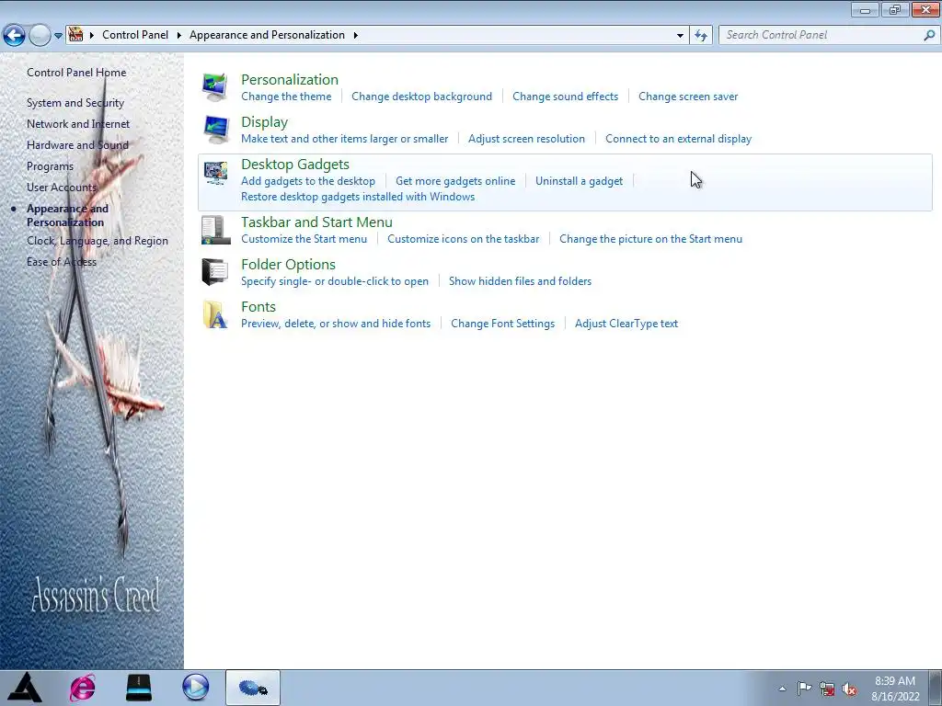Click Adjust screen resolution
Image resolution: width=942 pixels, height=706 pixels.
tap(526, 139)
